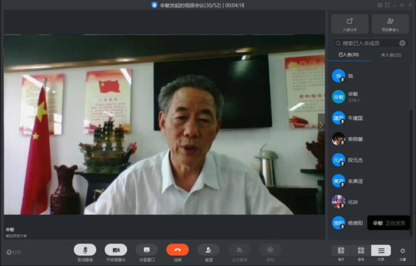
Task: Clear the member search field
Action: (x=402, y=43)
